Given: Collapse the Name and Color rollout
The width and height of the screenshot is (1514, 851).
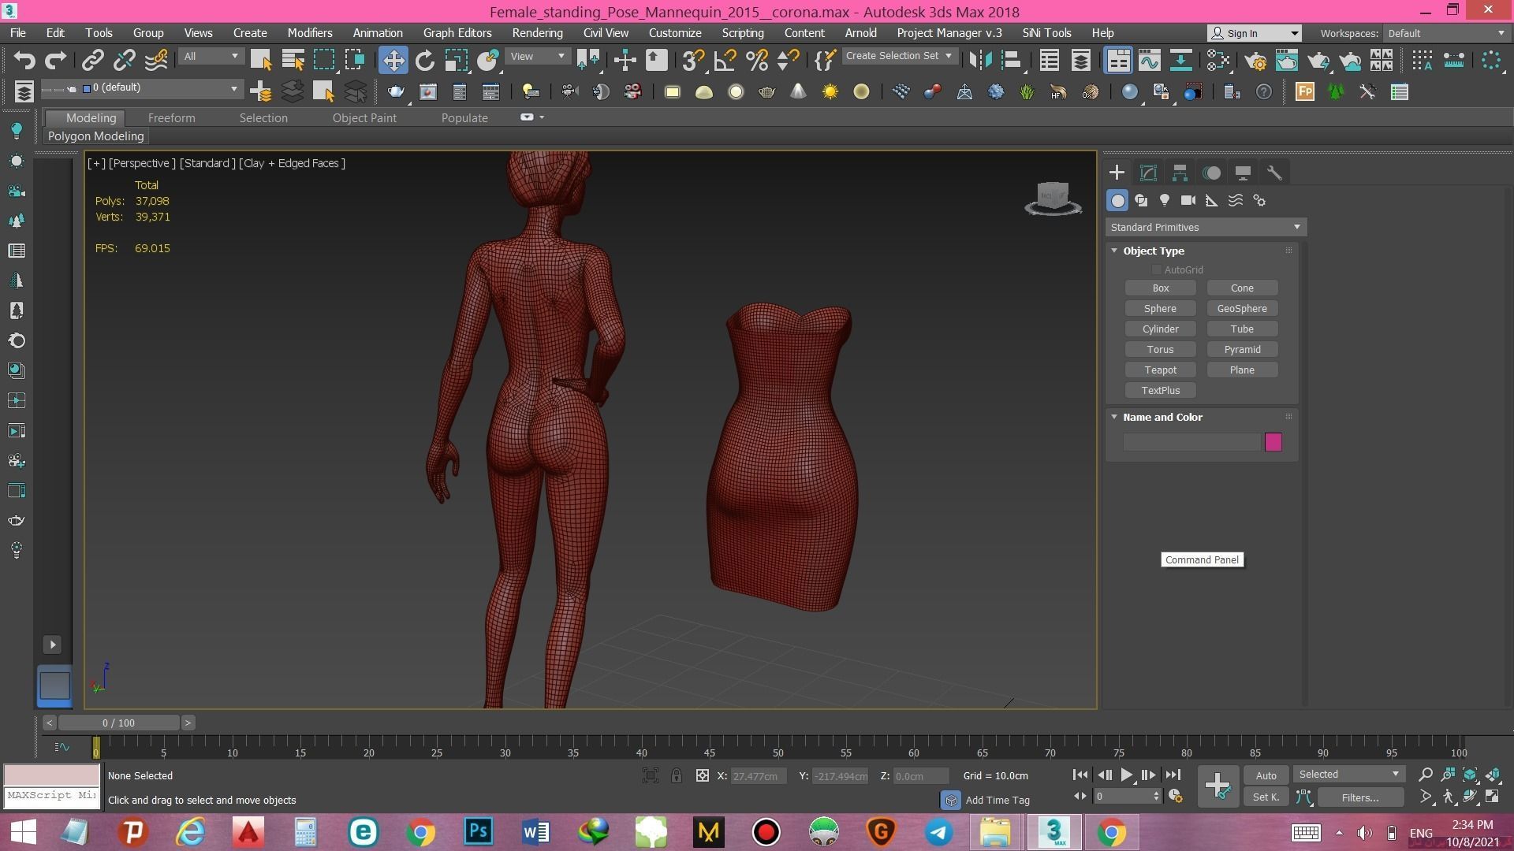Looking at the screenshot, I should point(1162,417).
